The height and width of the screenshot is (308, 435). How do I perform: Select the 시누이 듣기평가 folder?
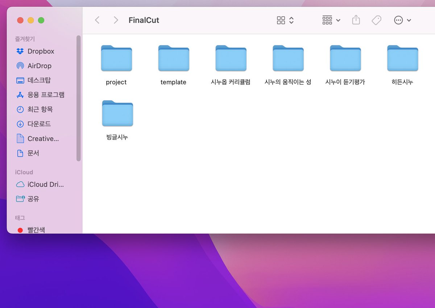[345, 65]
